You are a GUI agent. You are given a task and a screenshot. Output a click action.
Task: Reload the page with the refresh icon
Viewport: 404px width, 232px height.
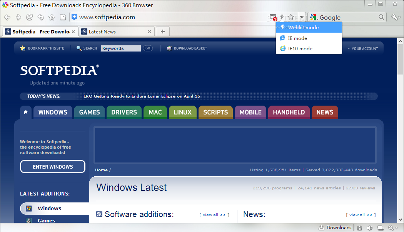[29, 17]
